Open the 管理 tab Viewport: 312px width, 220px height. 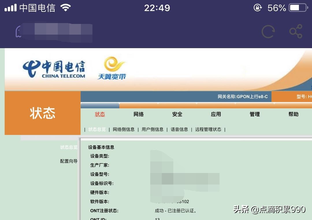(255, 114)
